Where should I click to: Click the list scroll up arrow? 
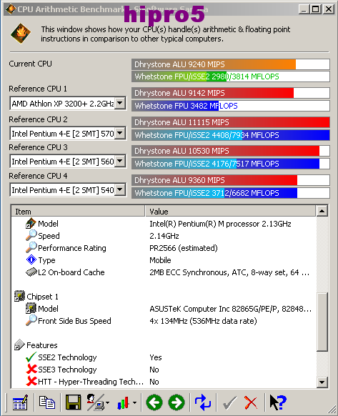coord(322,211)
